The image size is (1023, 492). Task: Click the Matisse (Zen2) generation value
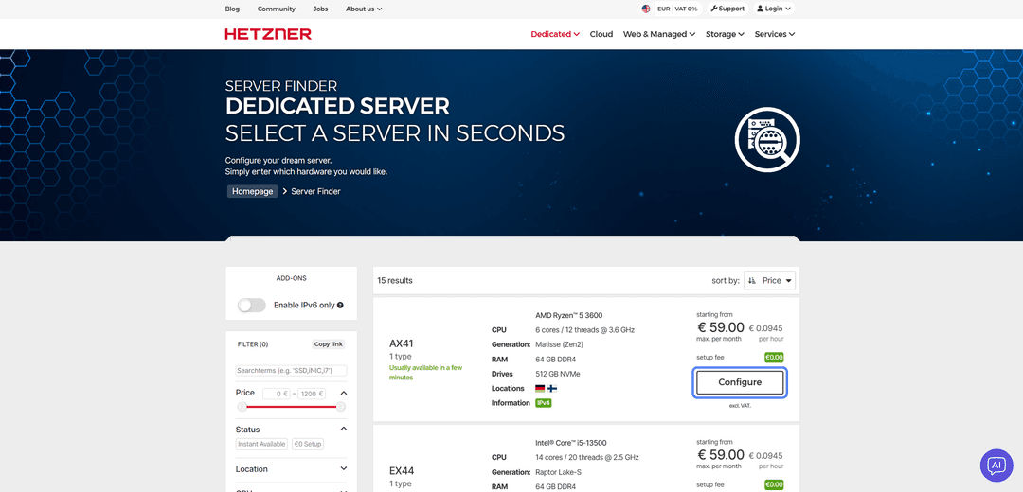561,344
